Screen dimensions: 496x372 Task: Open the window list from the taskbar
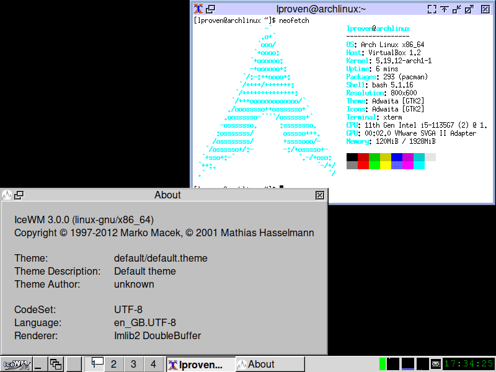pyautogui.click(x=56, y=364)
